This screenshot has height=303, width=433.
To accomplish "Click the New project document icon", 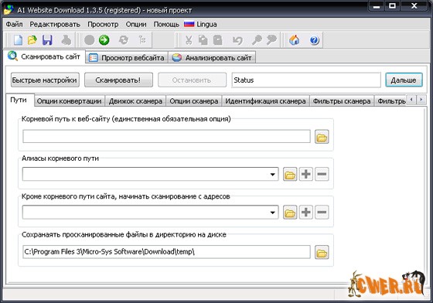I will point(18,40).
